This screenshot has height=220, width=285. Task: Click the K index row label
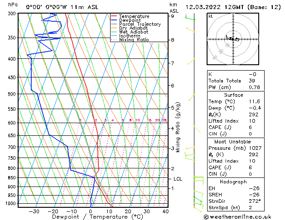[210, 74]
